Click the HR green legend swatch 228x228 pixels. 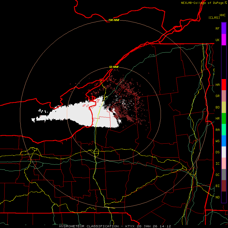click(x=224, y=119)
